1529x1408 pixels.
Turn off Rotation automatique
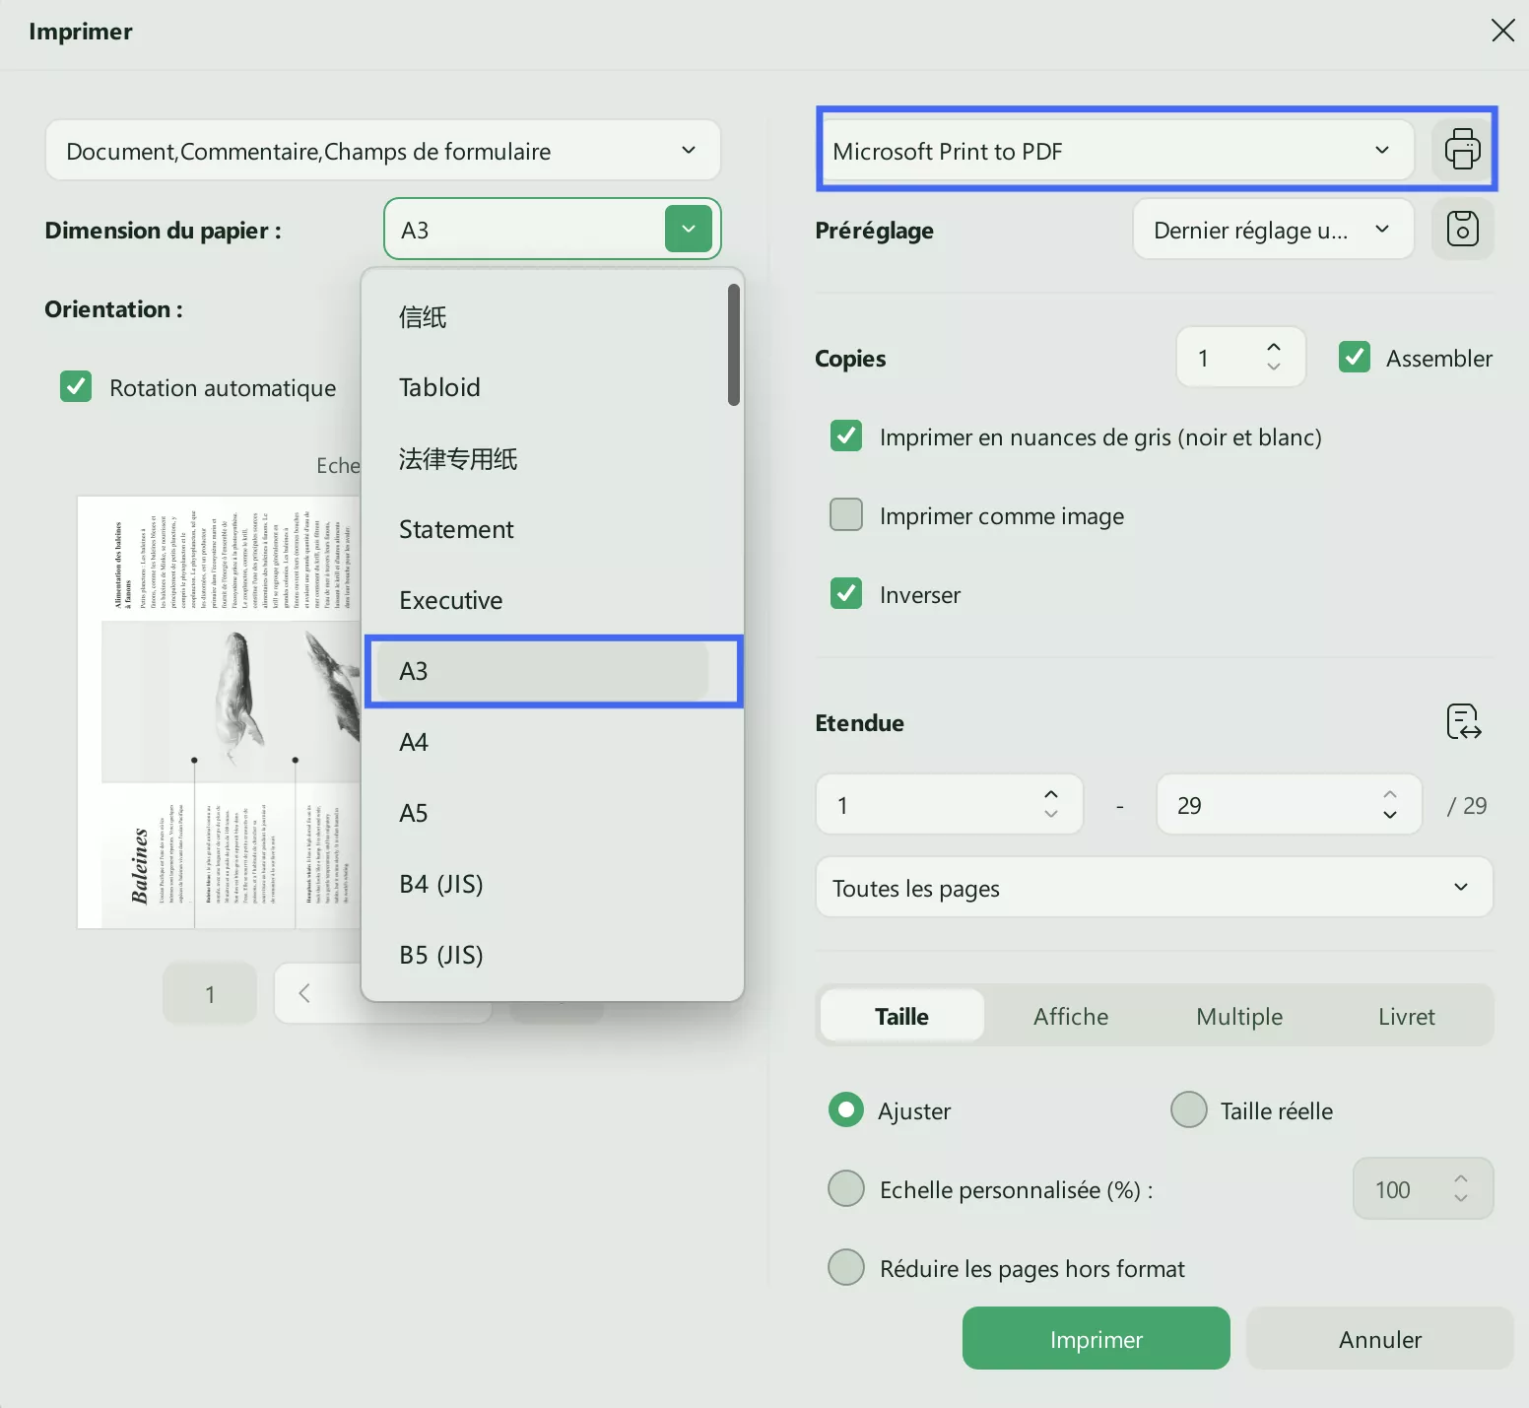tap(76, 386)
